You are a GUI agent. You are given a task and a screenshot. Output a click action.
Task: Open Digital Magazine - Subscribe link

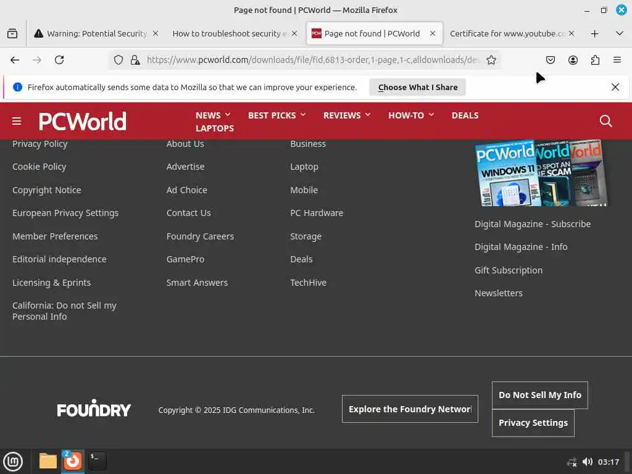coord(533,224)
